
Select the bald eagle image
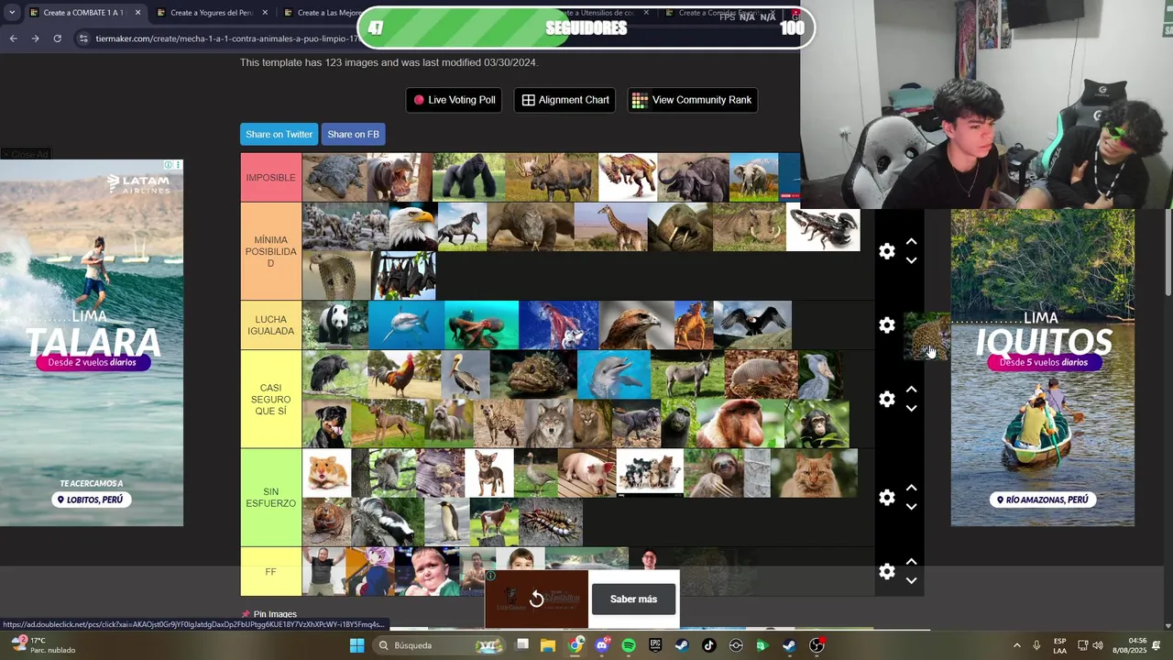(x=413, y=226)
